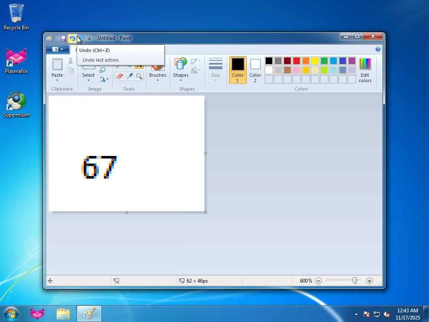Image resolution: width=429 pixels, height=322 pixels.
Task: Open the shape Fill dropdown
Action: pyautogui.click(x=196, y=70)
